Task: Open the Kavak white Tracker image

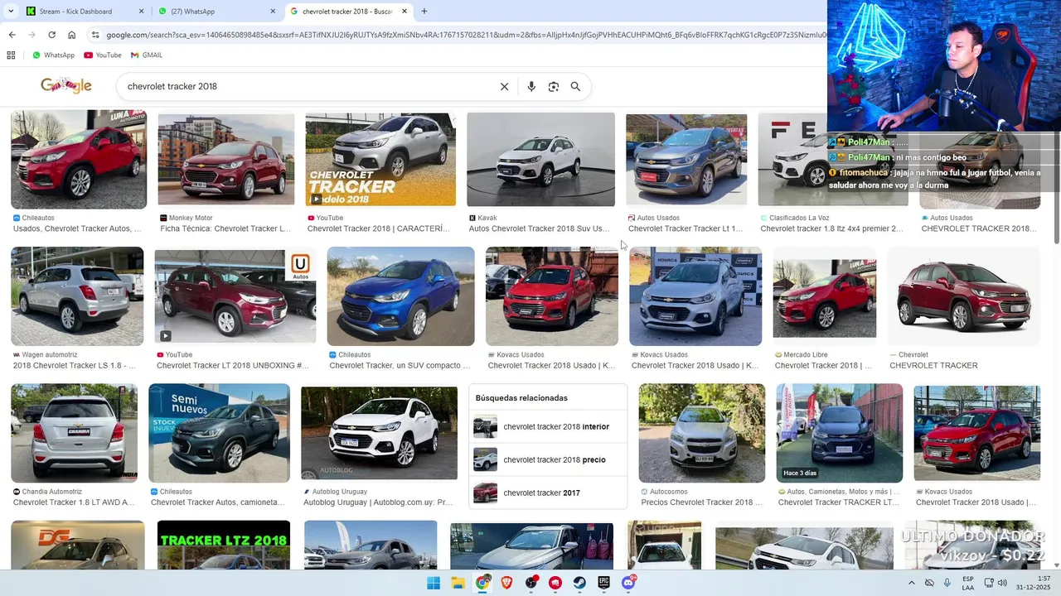Action: (x=540, y=159)
